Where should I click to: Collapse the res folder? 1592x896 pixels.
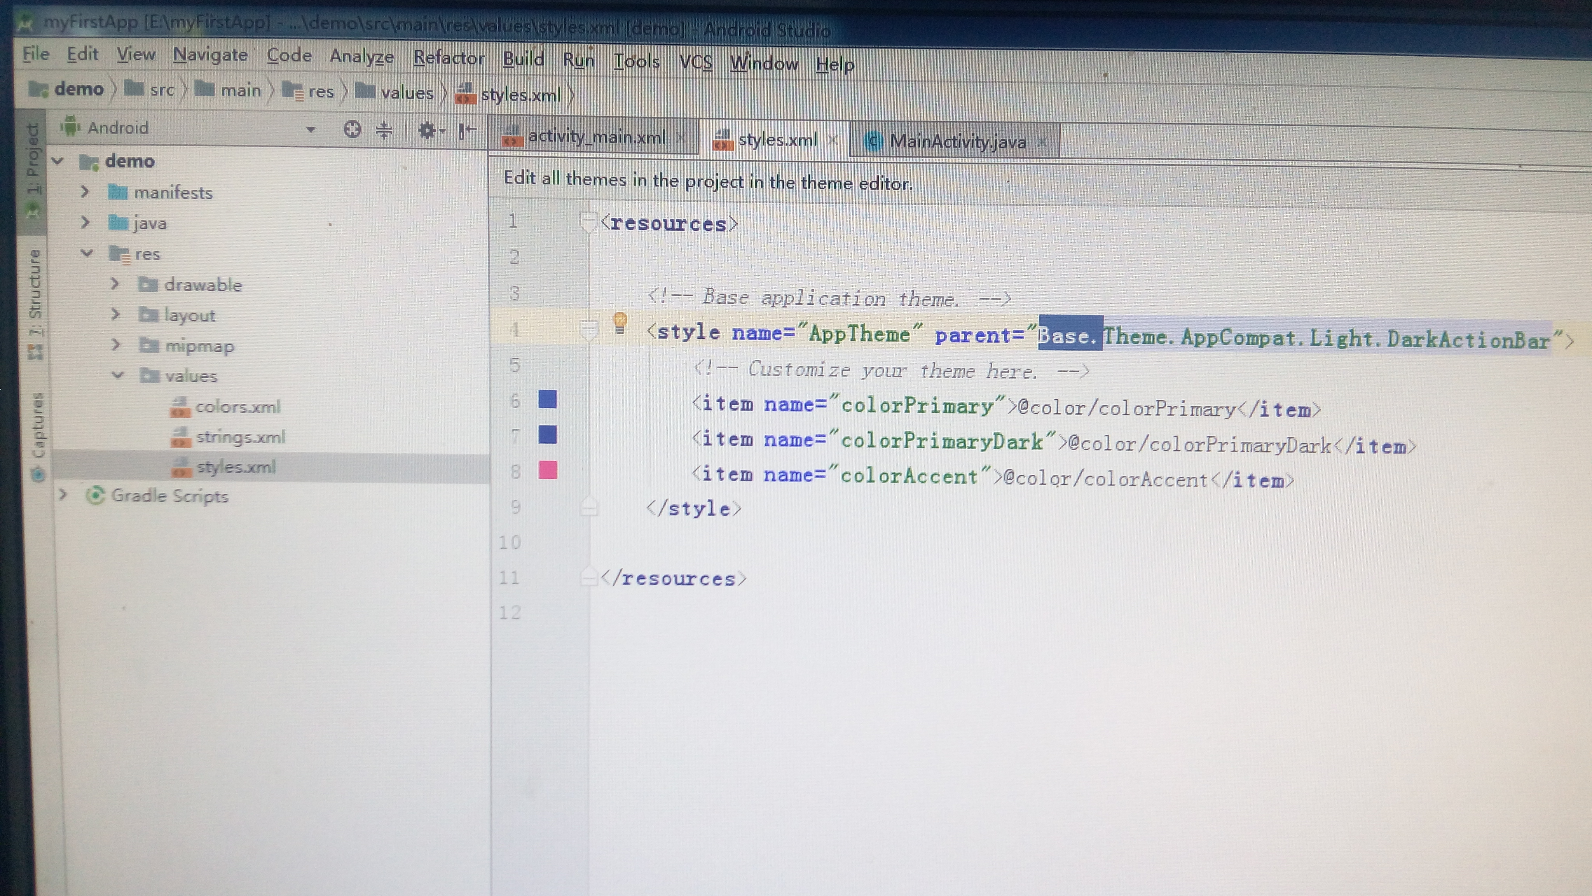87,253
